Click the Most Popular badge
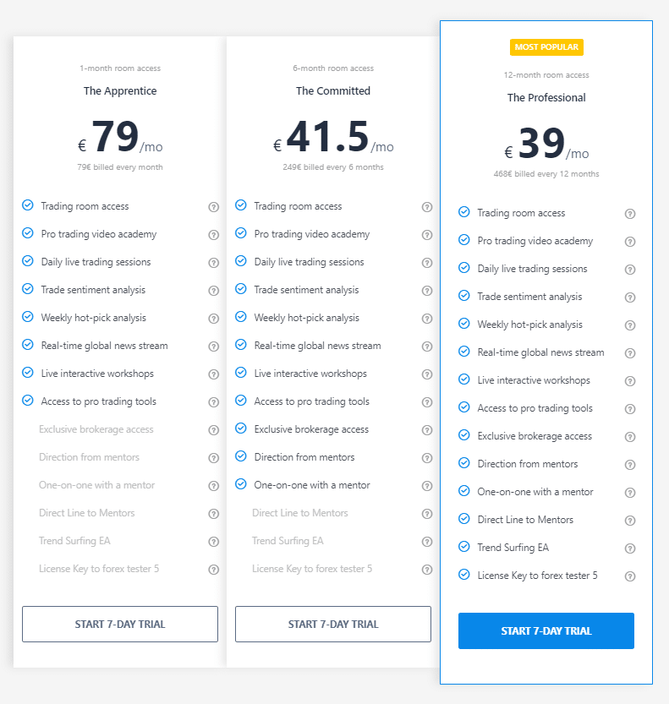669x704 pixels. [546, 47]
